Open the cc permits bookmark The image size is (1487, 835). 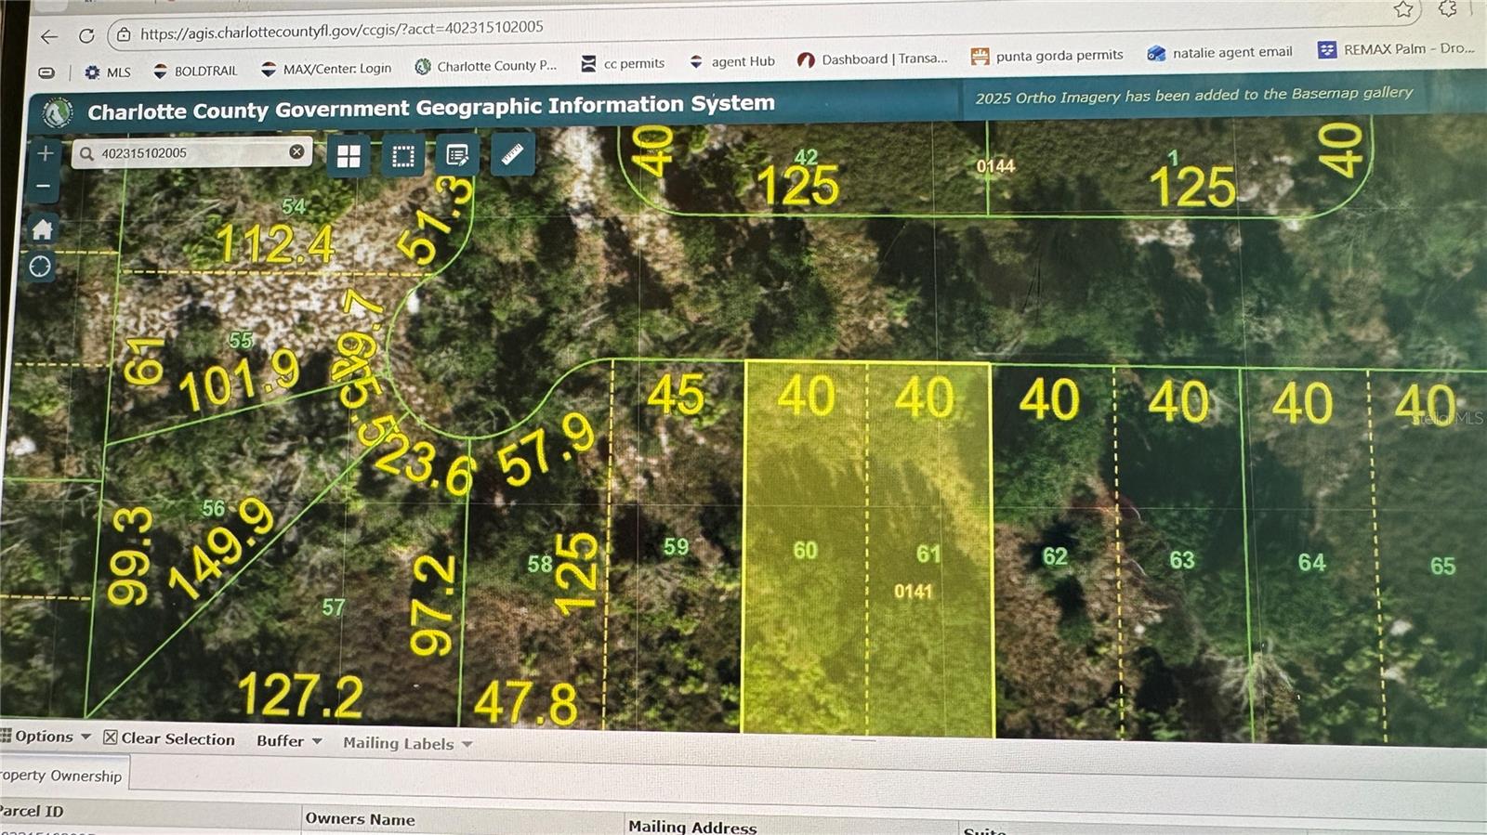pyautogui.click(x=623, y=63)
